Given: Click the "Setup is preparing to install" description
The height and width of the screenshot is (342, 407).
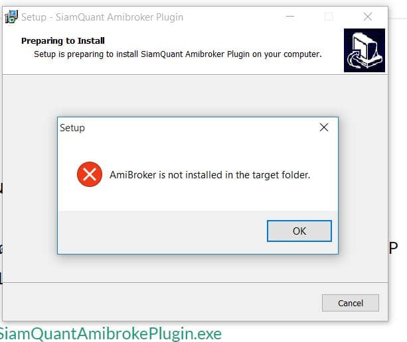Looking at the screenshot, I should [x=86, y=54].
